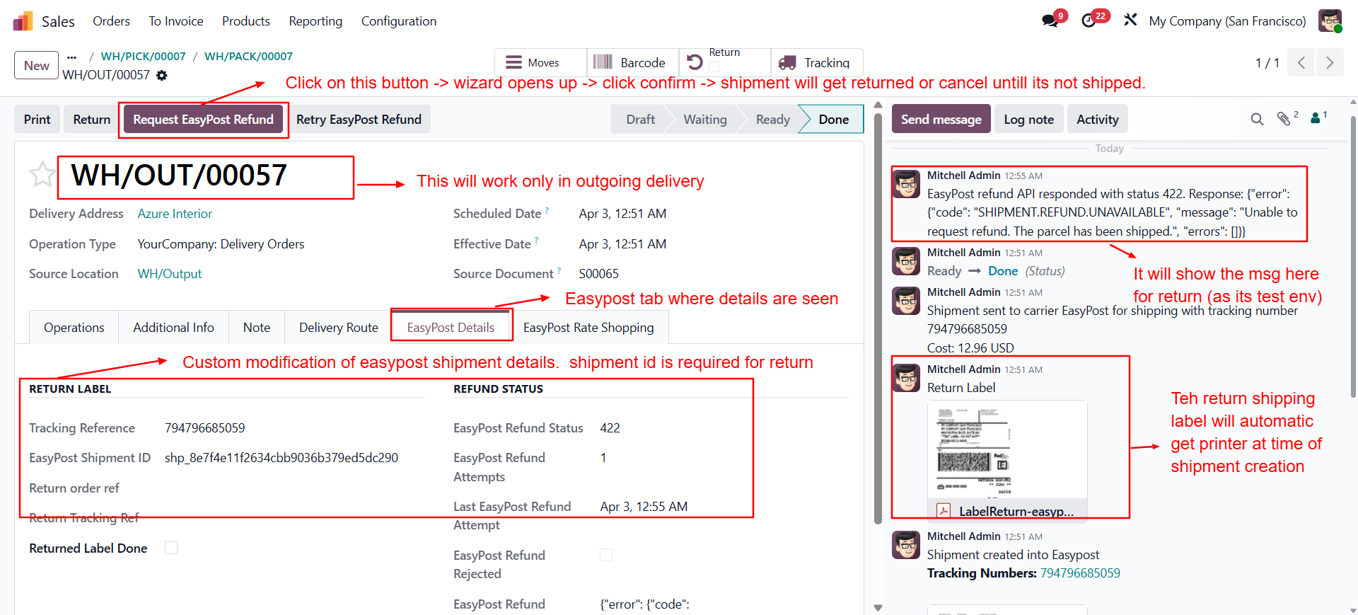Switch to Operations tab

74,327
